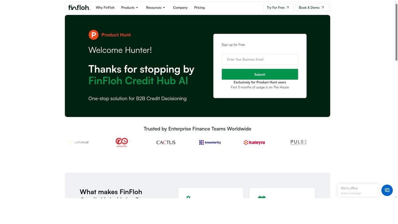Click the Book A Demo button
The width and height of the screenshot is (398, 224).
[311, 7]
